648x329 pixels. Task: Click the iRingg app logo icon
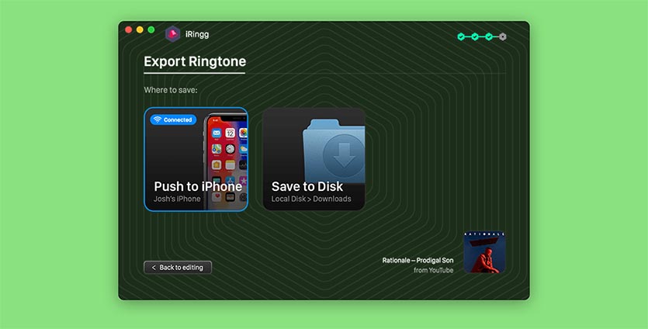(x=173, y=34)
